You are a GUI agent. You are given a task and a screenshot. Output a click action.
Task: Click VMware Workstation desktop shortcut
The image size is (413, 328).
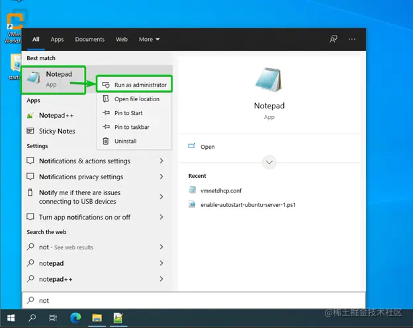click(13, 26)
